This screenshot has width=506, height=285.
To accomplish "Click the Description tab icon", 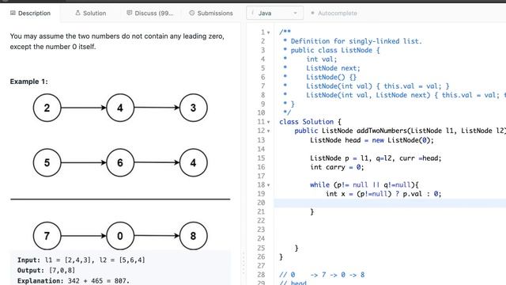I will click(13, 13).
